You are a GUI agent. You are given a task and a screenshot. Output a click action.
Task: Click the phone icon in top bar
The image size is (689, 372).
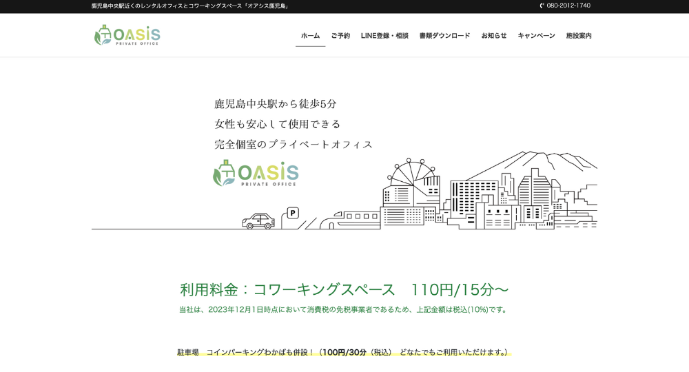pos(542,6)
